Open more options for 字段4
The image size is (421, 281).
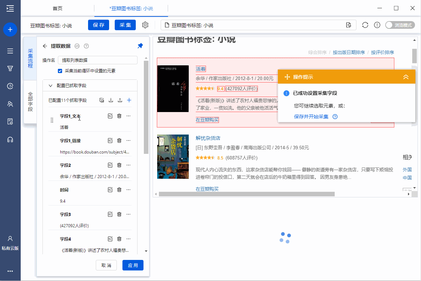tap(128, 239)
